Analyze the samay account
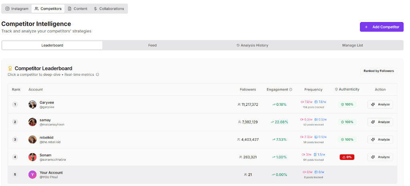The height and width of the screenshot is (186, 410). [380, 122]
